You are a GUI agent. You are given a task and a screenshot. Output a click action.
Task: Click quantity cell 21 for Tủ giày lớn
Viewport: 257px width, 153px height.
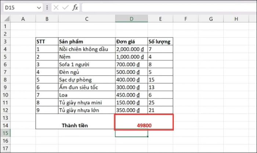pyautogui.click(x=160, y=110)
